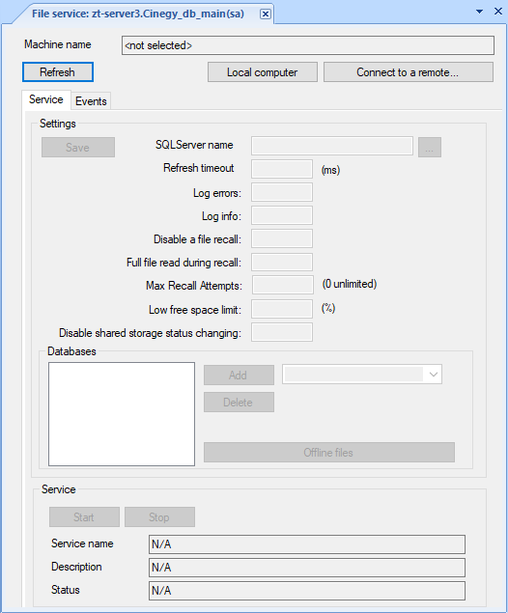
Task: Click the Service name N/A field
Action: pyautogui.click(x=307, y=544)
